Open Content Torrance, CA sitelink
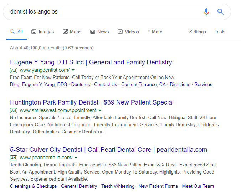 [x=143, y=84]
